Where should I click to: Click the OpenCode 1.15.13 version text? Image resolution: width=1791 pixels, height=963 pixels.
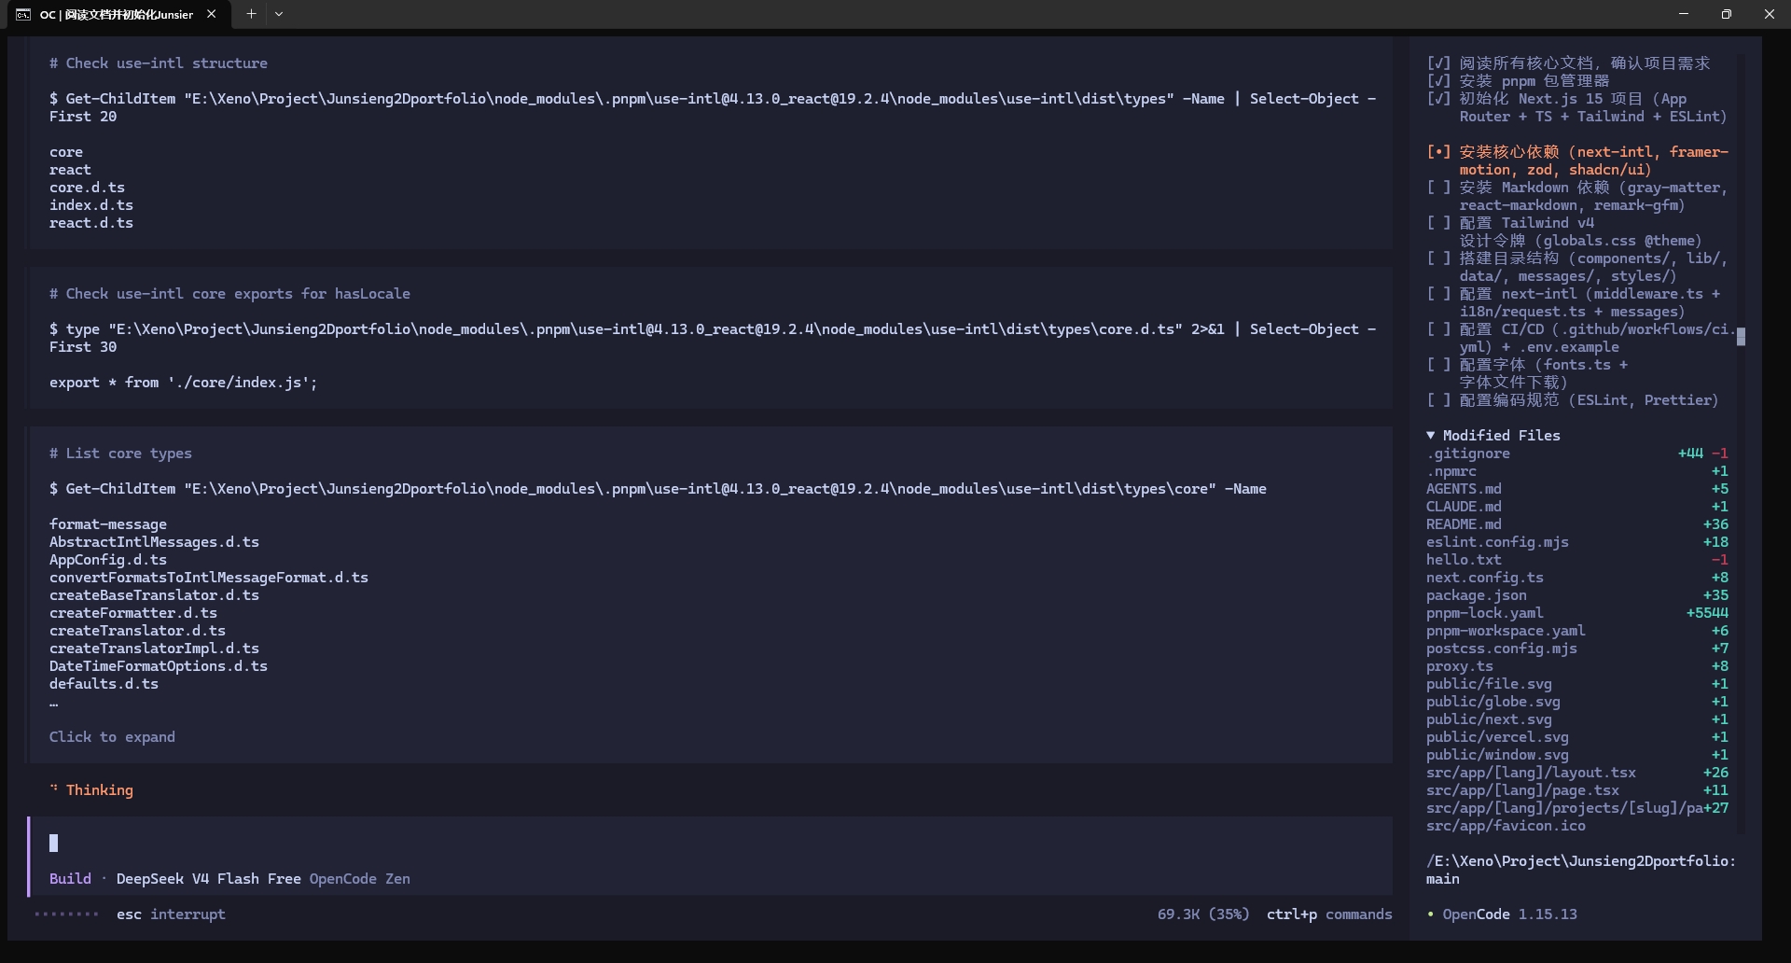[1509, 914]
